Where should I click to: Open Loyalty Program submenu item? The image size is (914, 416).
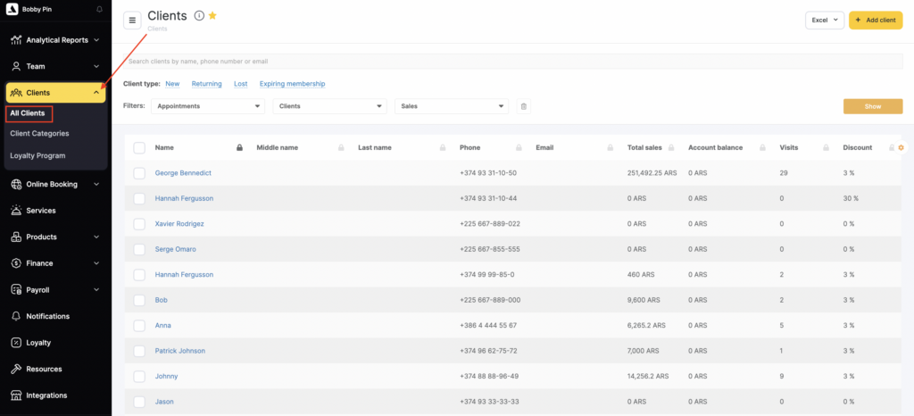coord(37,155)
